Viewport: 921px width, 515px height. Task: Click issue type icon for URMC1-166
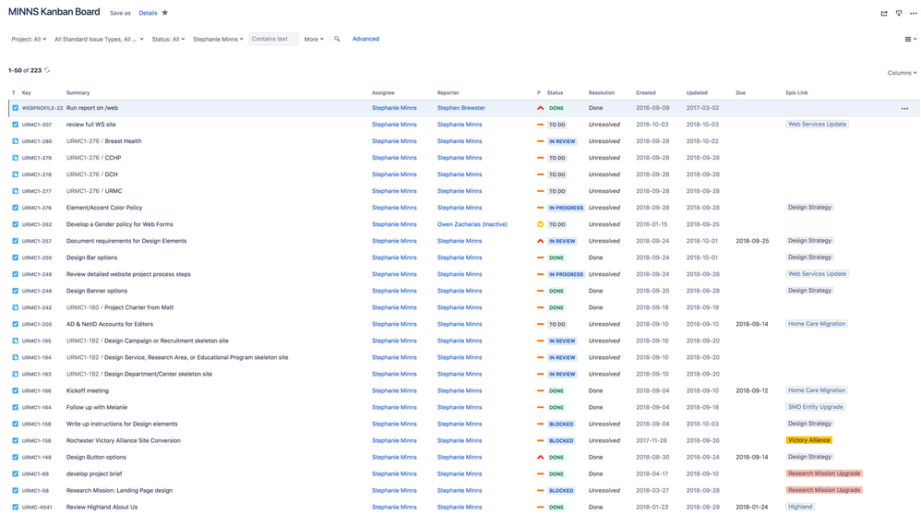pos(16,390)
